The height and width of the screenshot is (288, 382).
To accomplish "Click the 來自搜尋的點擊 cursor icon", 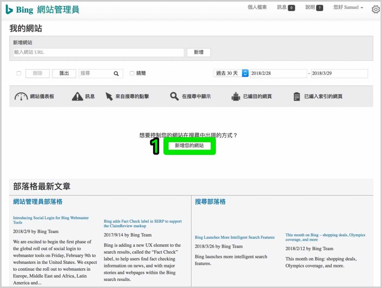I will point(109,96).
